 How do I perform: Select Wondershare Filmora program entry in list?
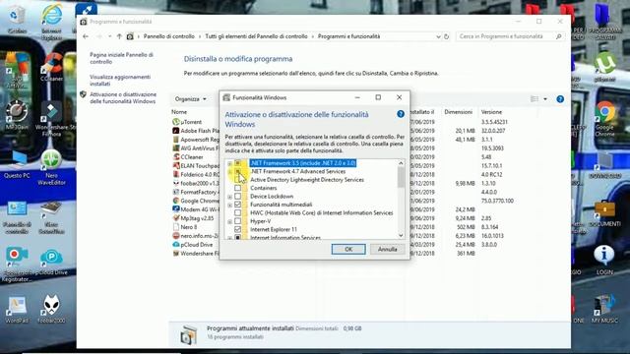coord(196,254)
